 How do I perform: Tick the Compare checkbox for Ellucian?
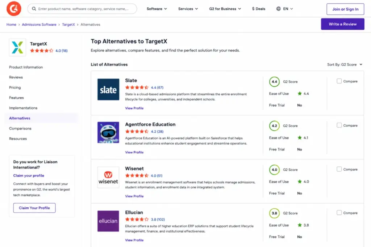(339, 213)
